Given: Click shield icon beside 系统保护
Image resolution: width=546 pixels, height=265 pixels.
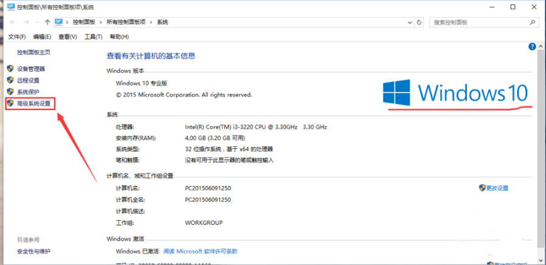Looking at the screenshot, I should point(10,91).
